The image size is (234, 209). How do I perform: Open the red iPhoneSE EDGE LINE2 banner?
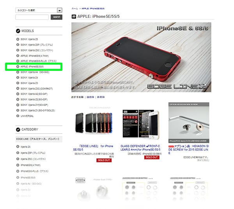141,57
